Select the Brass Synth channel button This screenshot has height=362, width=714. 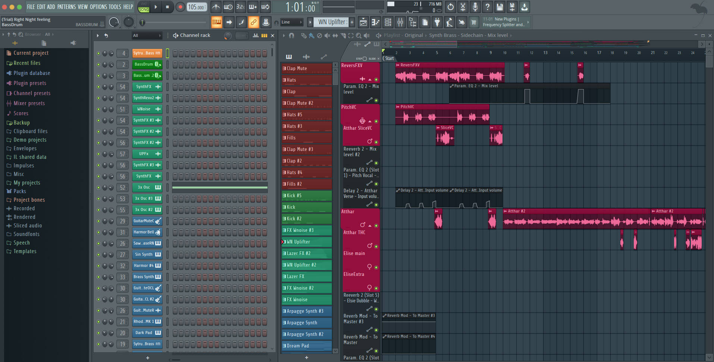pyautogui.click(x=147, y=277)
